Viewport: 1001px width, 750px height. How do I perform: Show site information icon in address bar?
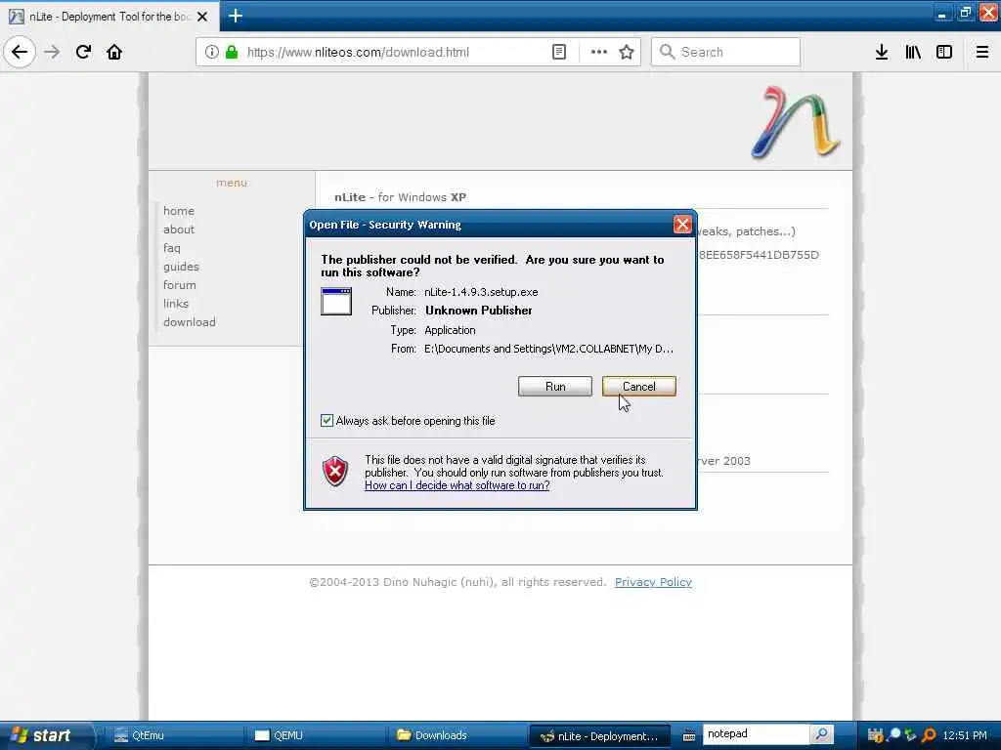[x=211, y=53]
